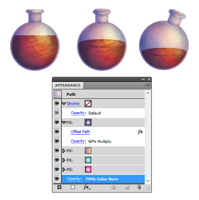Toggle visibility of the Offset Path effect
Viewport: 199px width, 200px height.
57,132
